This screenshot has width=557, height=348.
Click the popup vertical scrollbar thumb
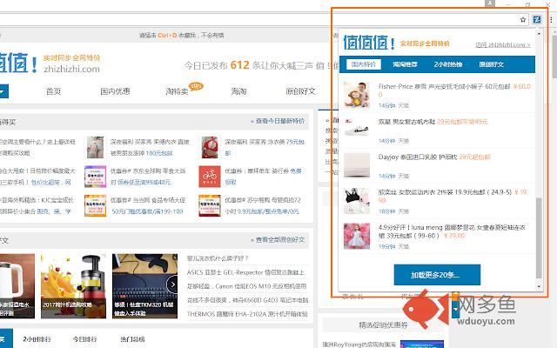[x=539, y=238]
